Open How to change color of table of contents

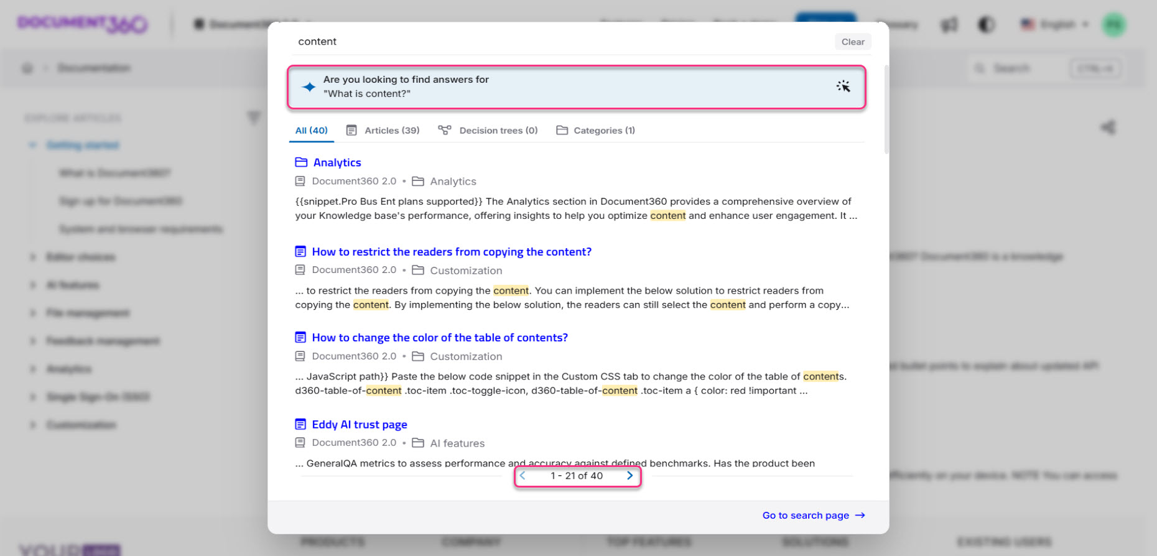(440, 337)
